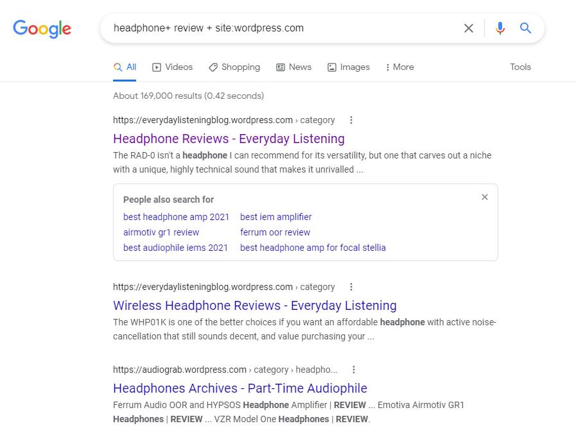
Task: Clear the search box text
Action: [468, 28]
